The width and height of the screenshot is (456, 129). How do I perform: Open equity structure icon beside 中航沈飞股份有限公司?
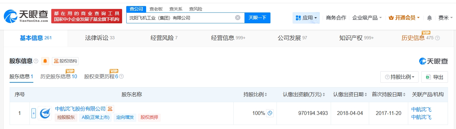[x=110, y=109]
